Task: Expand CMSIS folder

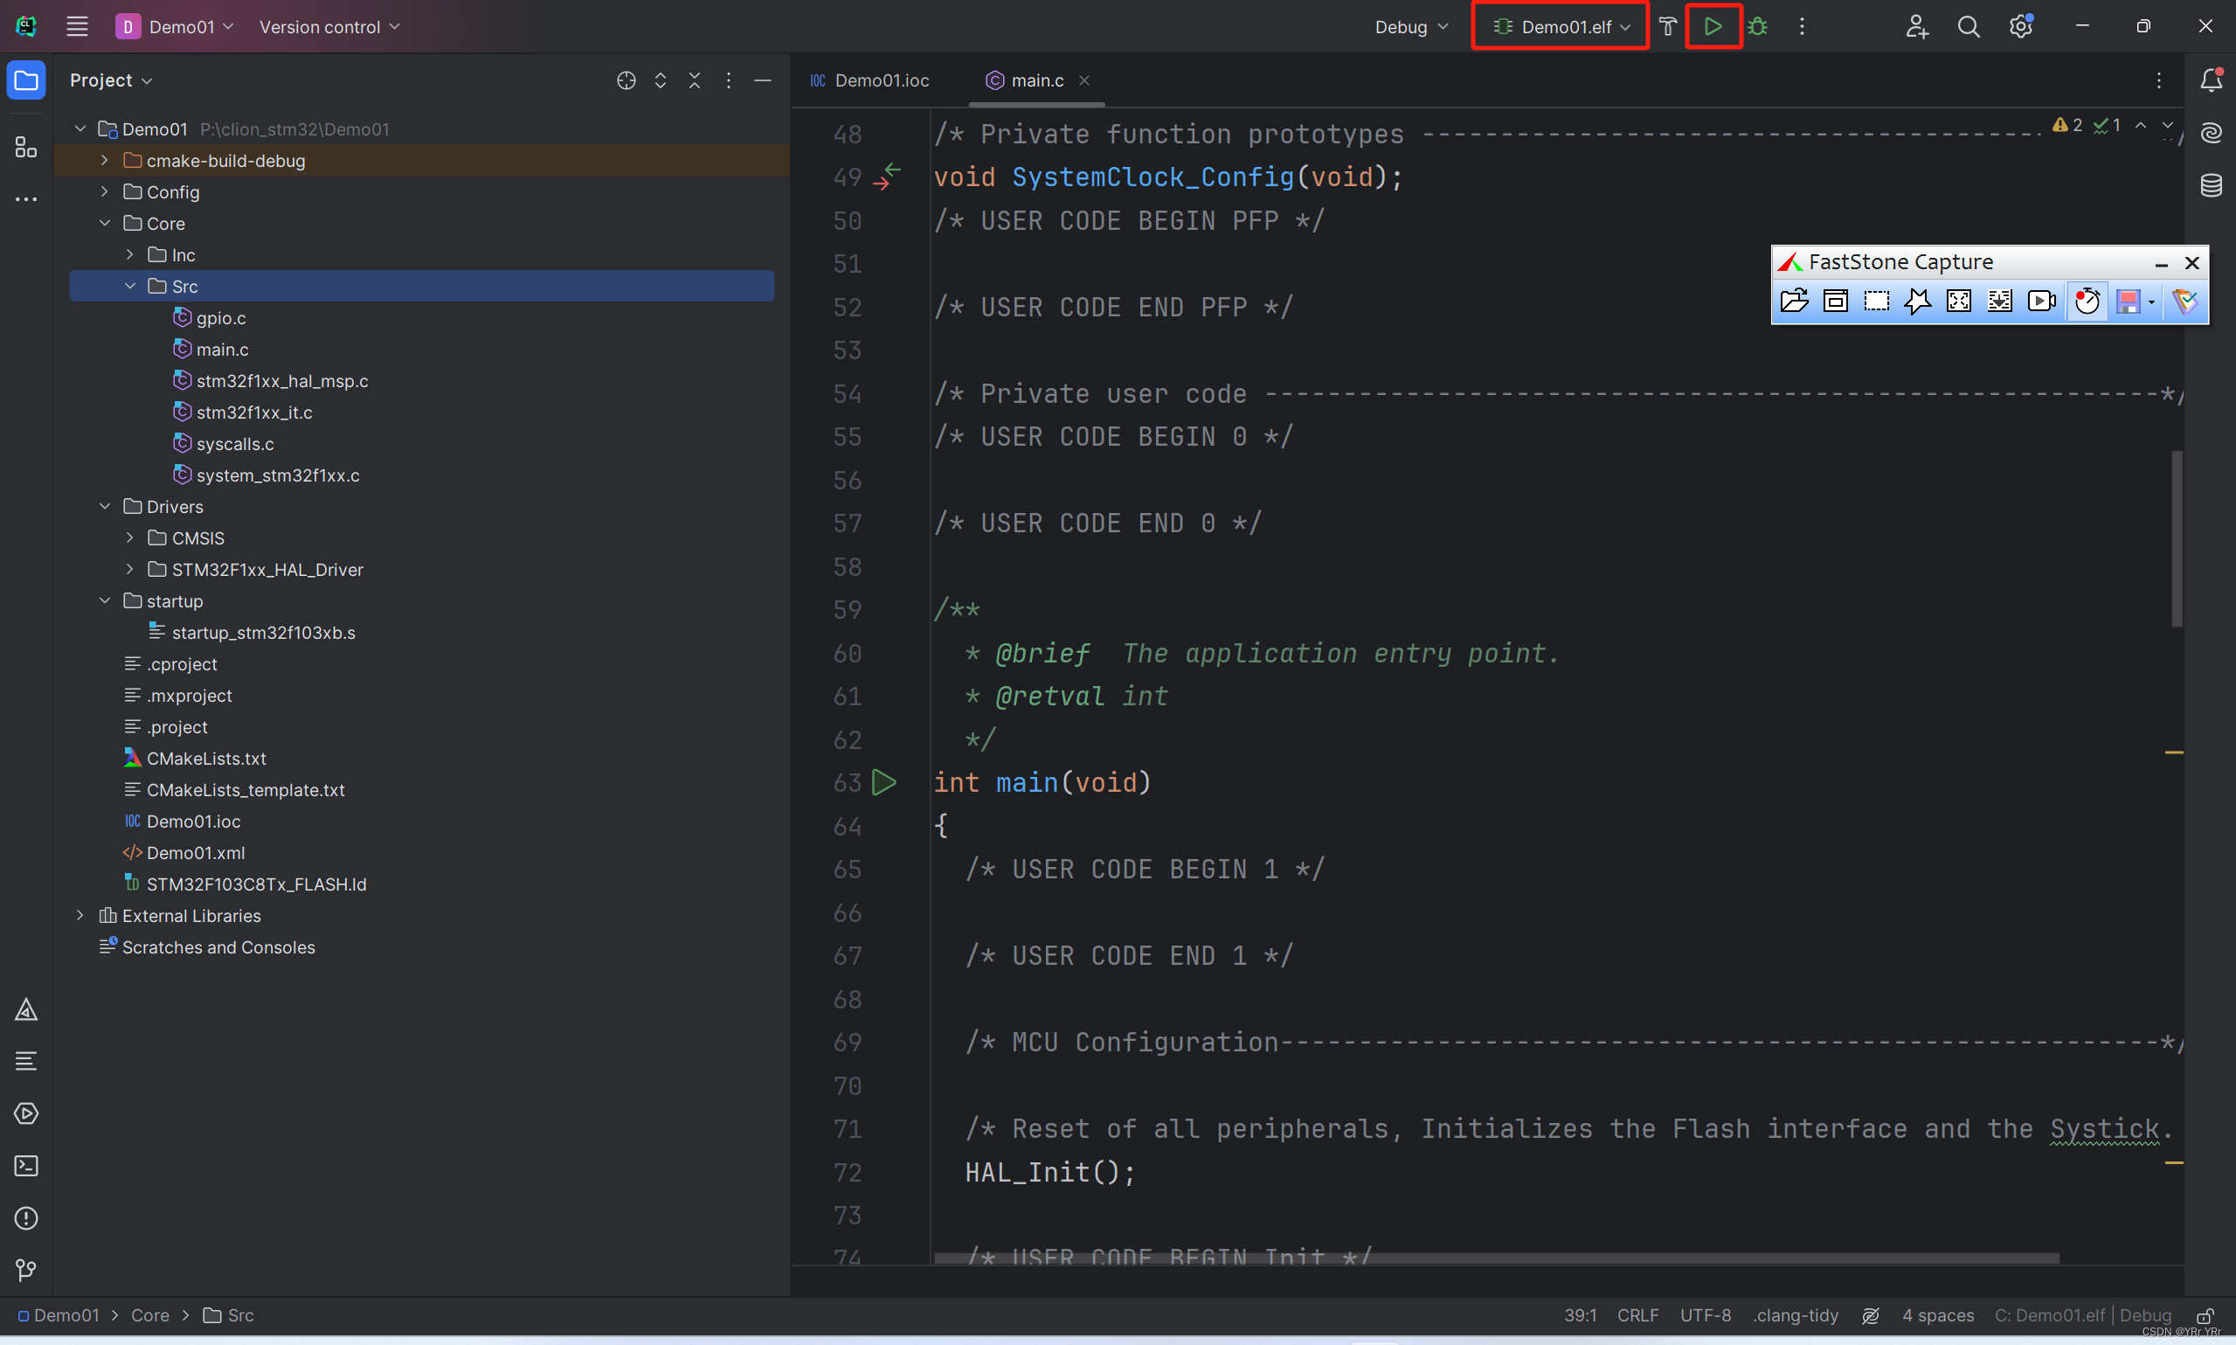Action: pyautogui.click(x=129, y=537)
